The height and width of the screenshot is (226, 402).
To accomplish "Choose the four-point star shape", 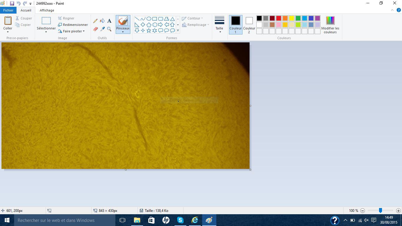I will coord(143,30).
